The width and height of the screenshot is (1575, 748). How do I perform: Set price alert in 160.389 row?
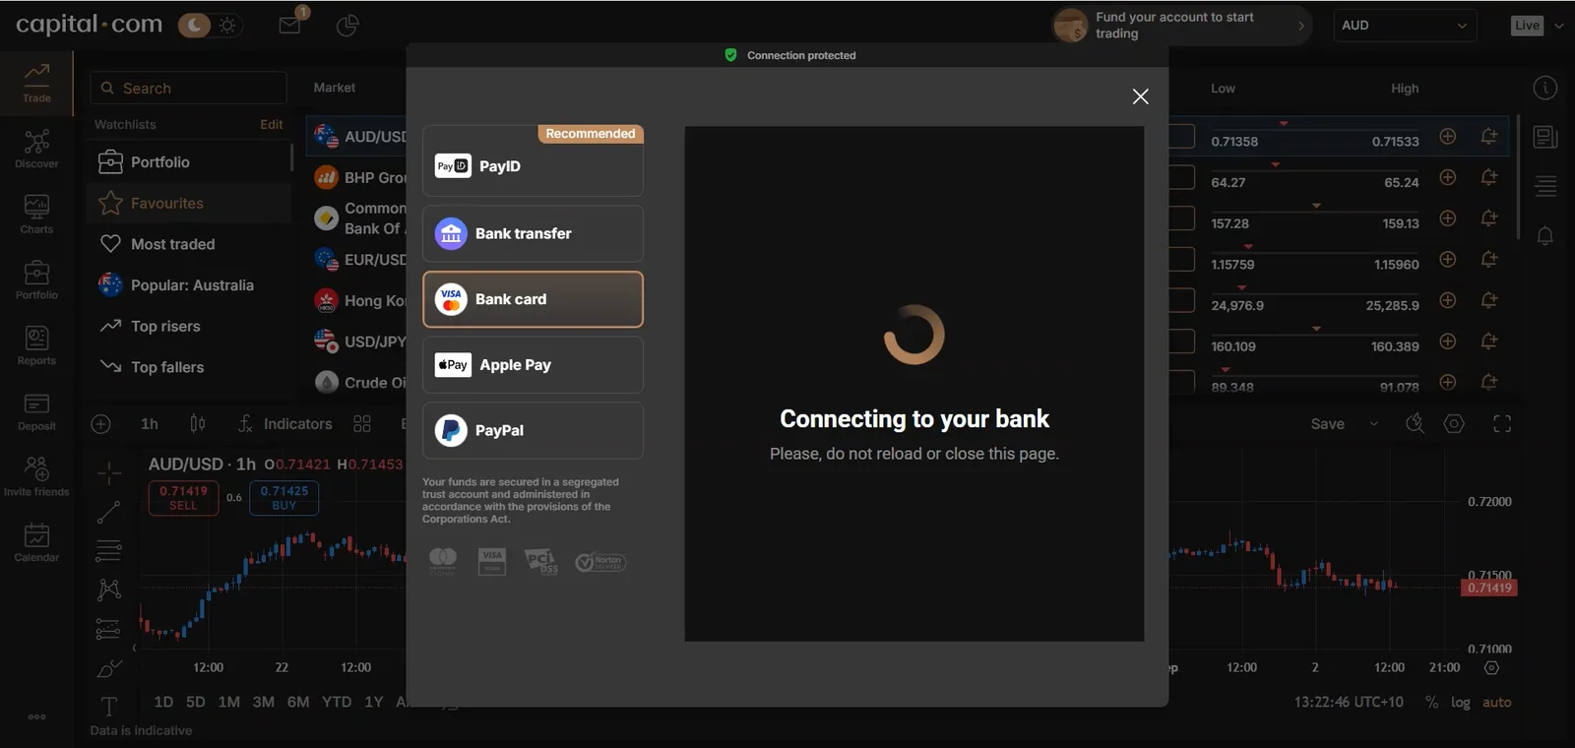(1489, 342)
